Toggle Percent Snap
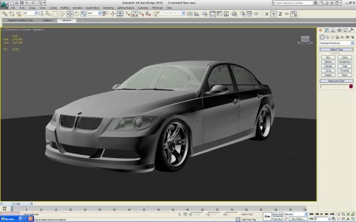 click(x=142, y=14)
